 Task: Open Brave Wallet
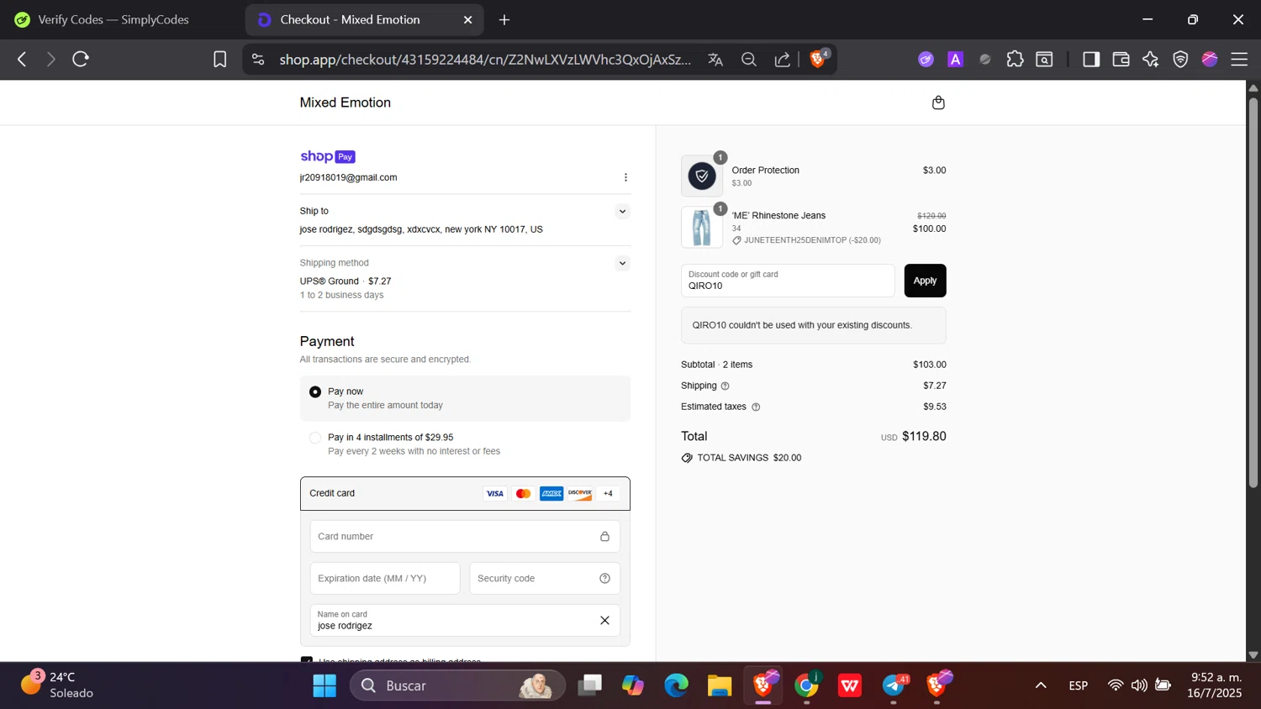[1121, 59]
